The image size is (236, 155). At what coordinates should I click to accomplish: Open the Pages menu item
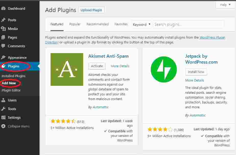13,37
